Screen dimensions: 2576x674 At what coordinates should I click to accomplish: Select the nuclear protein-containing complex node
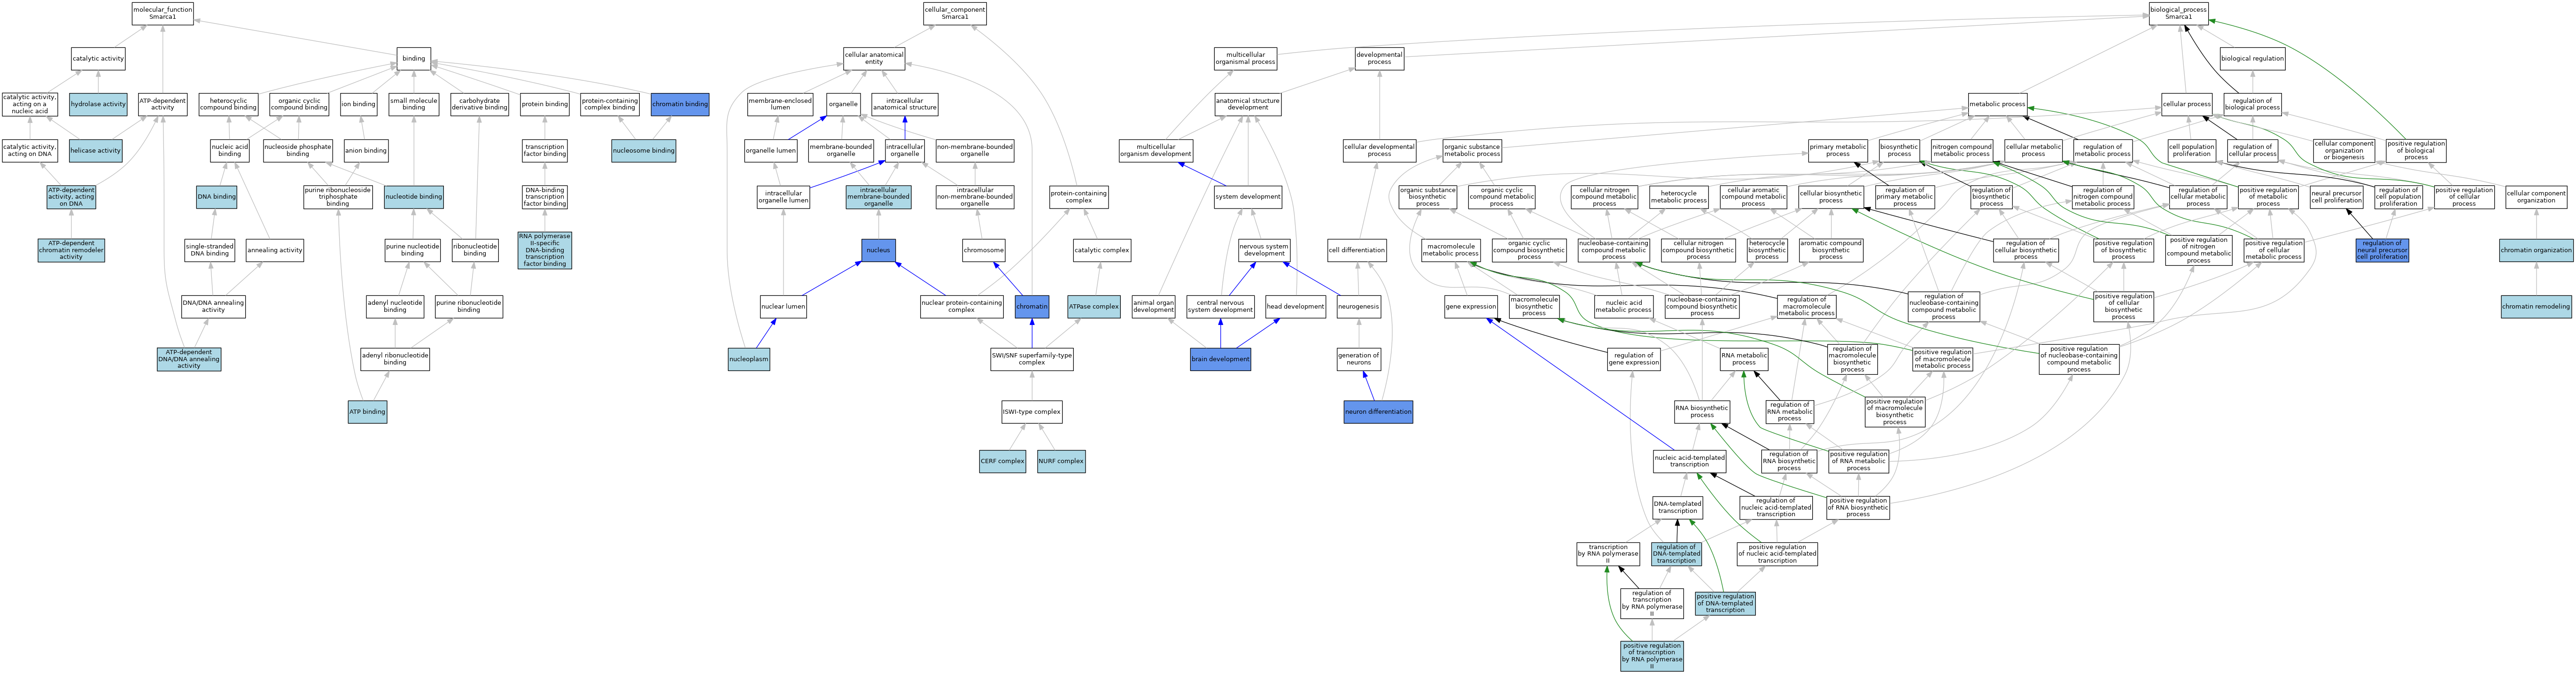[961, 307]
